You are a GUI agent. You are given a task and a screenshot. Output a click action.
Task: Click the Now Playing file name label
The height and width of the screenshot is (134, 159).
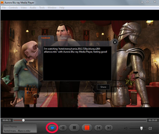(17, 131)
